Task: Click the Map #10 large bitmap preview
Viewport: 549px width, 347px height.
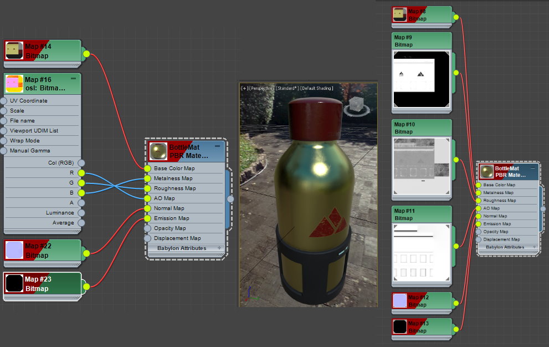Action: 422,166
